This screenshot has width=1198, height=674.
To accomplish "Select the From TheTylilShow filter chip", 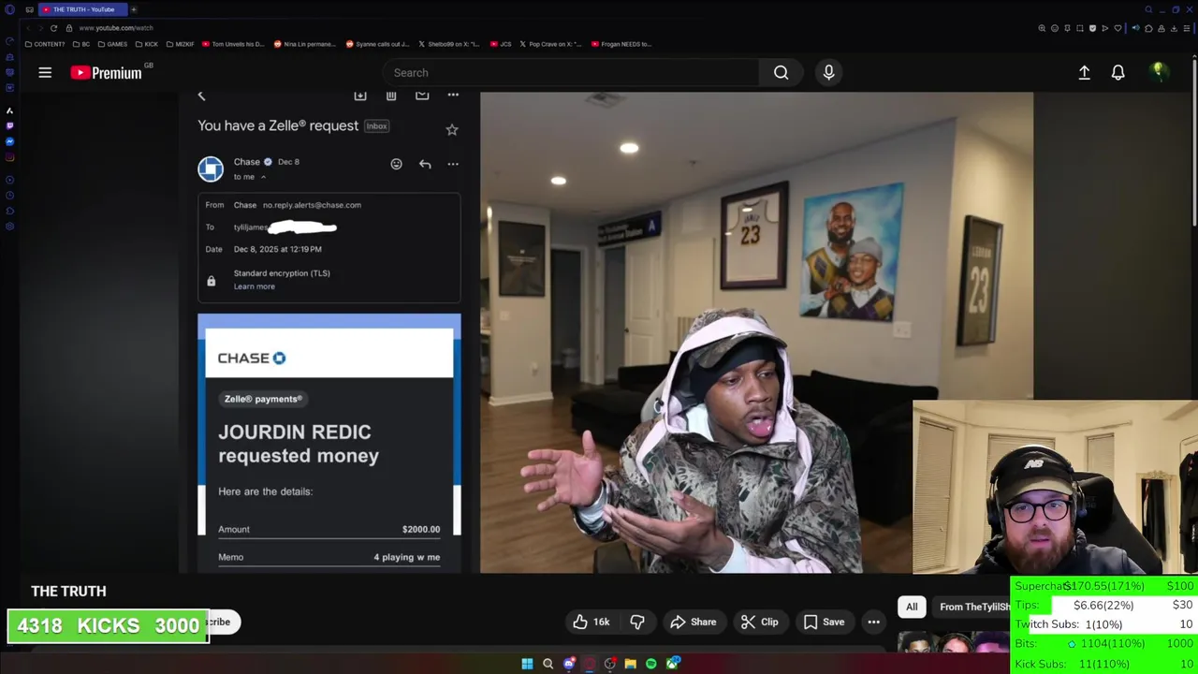I will [x=973, y=607].
